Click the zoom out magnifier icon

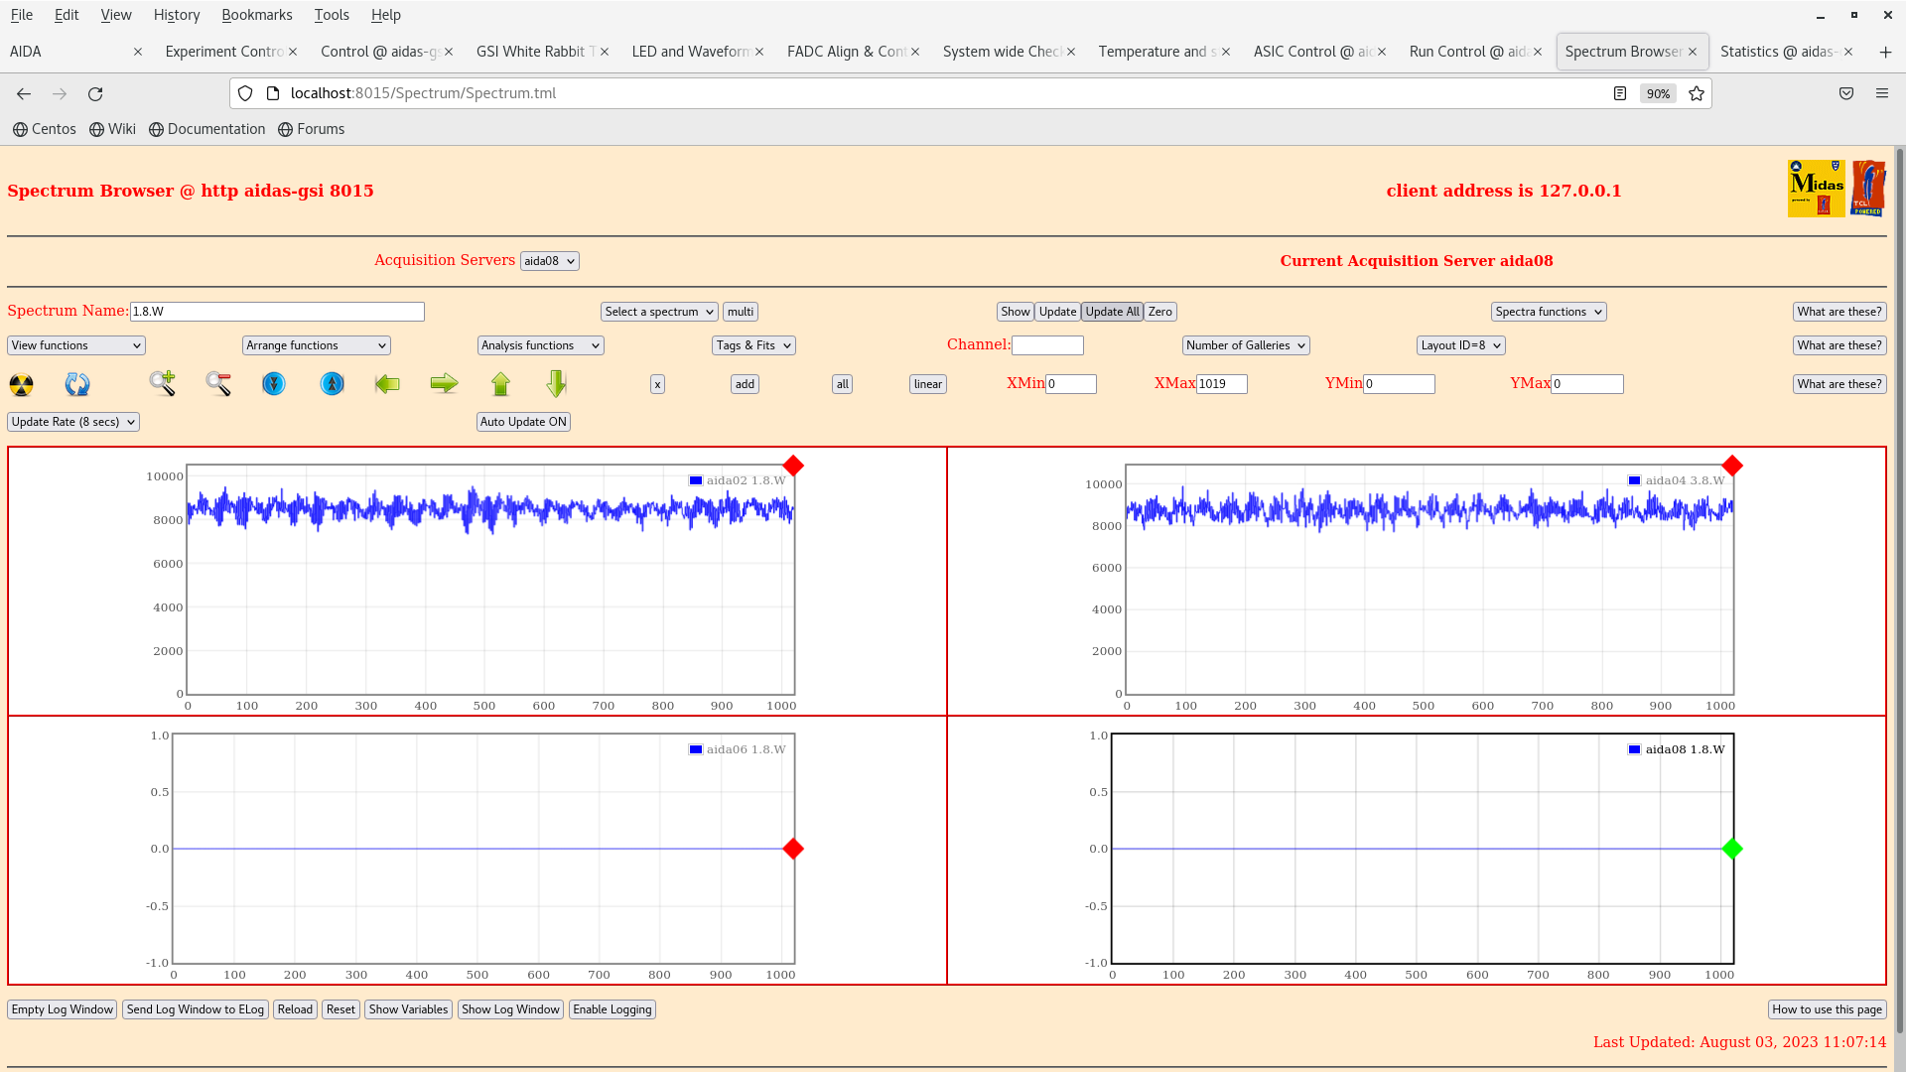tap(218, 383)
